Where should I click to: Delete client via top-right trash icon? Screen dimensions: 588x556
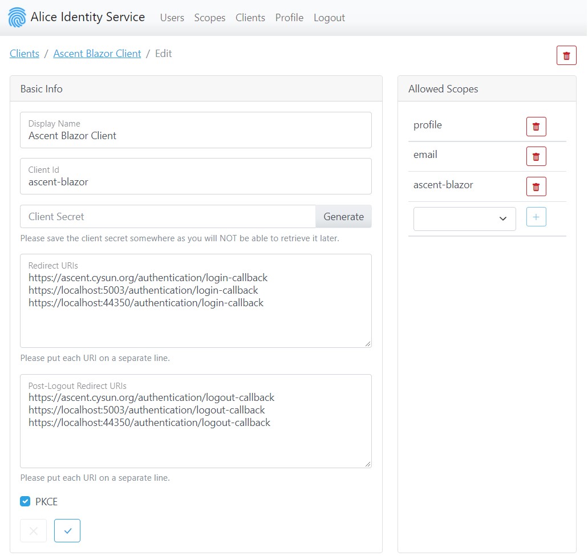click(566, 55)
